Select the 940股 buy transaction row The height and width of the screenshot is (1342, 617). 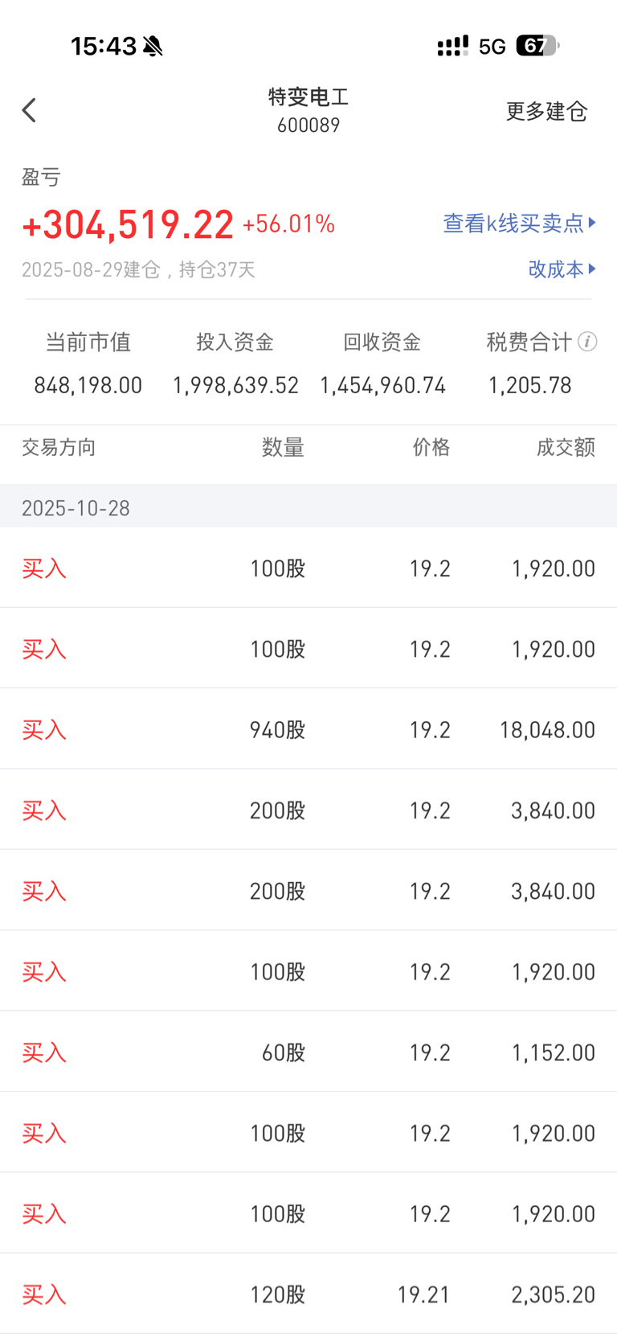(308, 729)
